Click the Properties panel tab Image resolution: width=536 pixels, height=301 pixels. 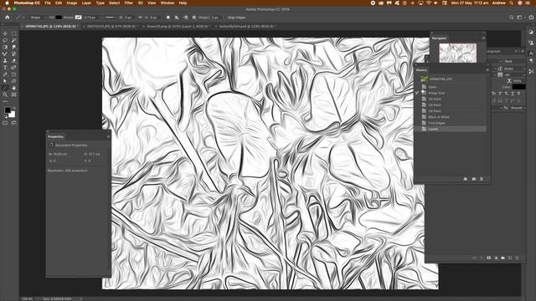click(56, 136)
